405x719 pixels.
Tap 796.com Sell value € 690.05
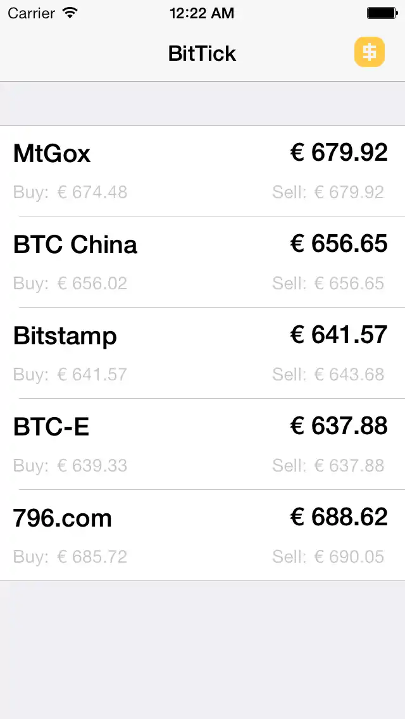coord(349,556)
